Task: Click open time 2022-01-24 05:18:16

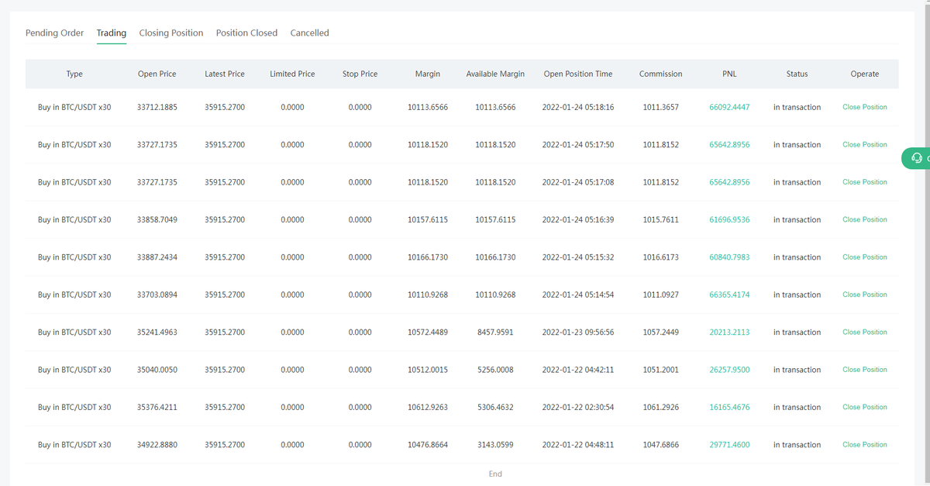Action: point(578,107)
